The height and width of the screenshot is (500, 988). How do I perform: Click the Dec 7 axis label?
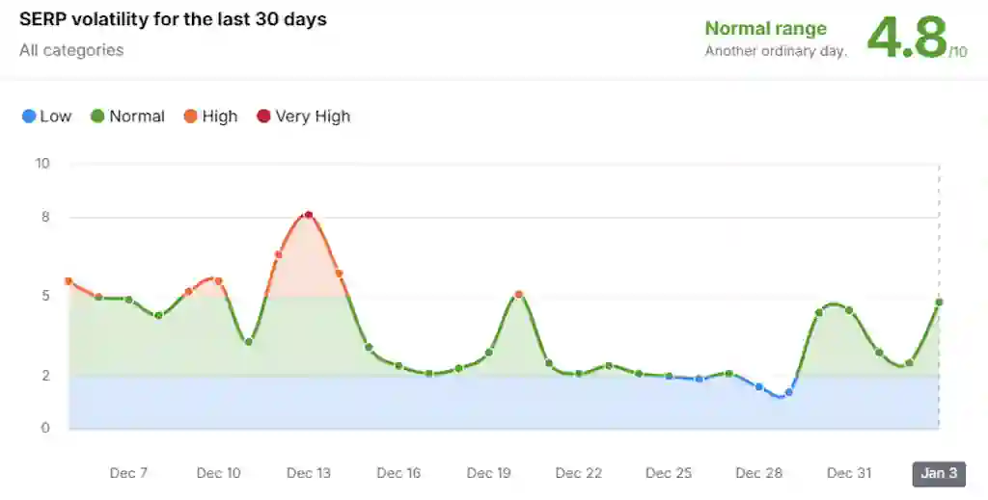128,473
